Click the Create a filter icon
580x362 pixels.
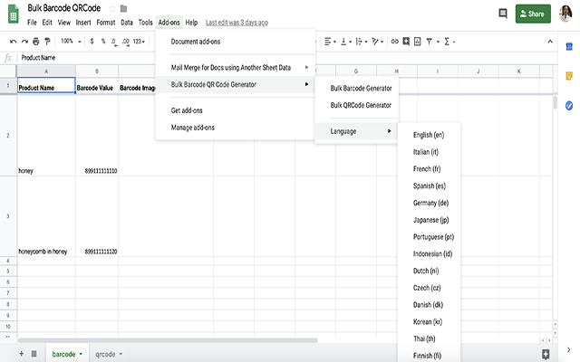click(429, 42)
